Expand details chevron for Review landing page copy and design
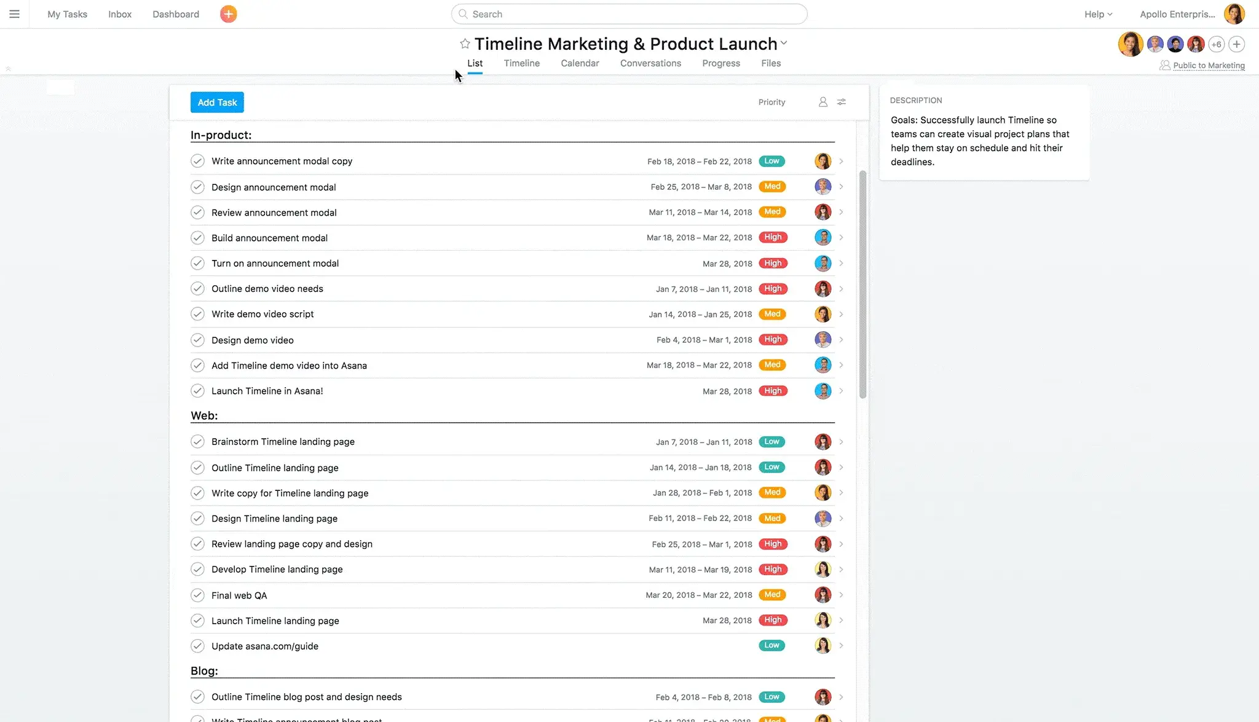Viewport: 1259px width, 722px height. [841, 544]
